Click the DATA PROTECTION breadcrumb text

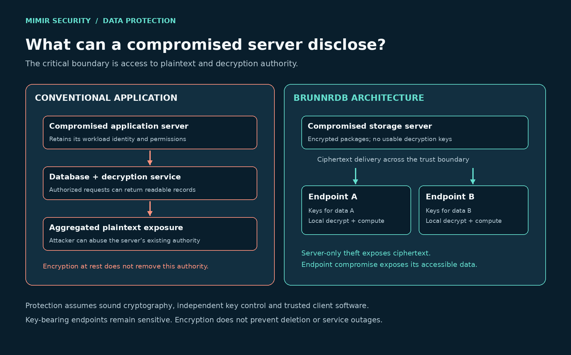click(x=139, y=21)
